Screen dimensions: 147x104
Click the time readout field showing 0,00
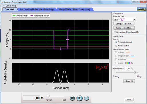31,98
